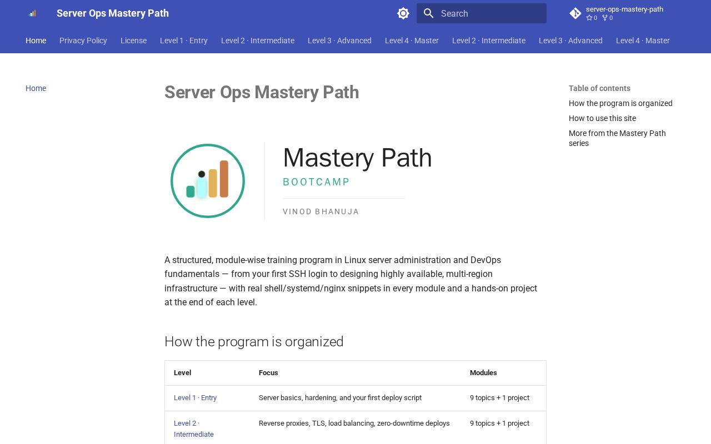Open first Level 3 · Advanced tab
Viewport: 711px width, 444px height.
pyautogui.click(x=339, y=41)
